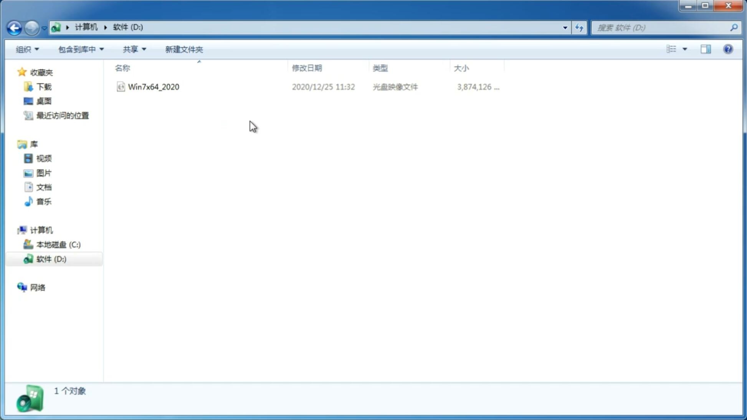Open Win7x64_2020 disk image file
The height and width of the screenshot is (420, 747).
154,87
